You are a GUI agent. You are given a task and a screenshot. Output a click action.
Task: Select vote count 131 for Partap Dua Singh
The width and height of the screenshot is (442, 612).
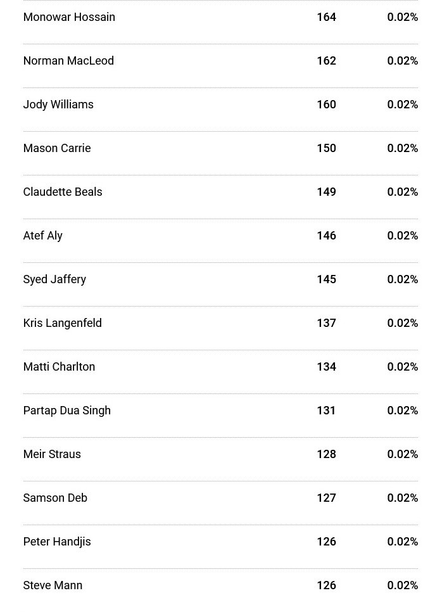coord(326,411)
